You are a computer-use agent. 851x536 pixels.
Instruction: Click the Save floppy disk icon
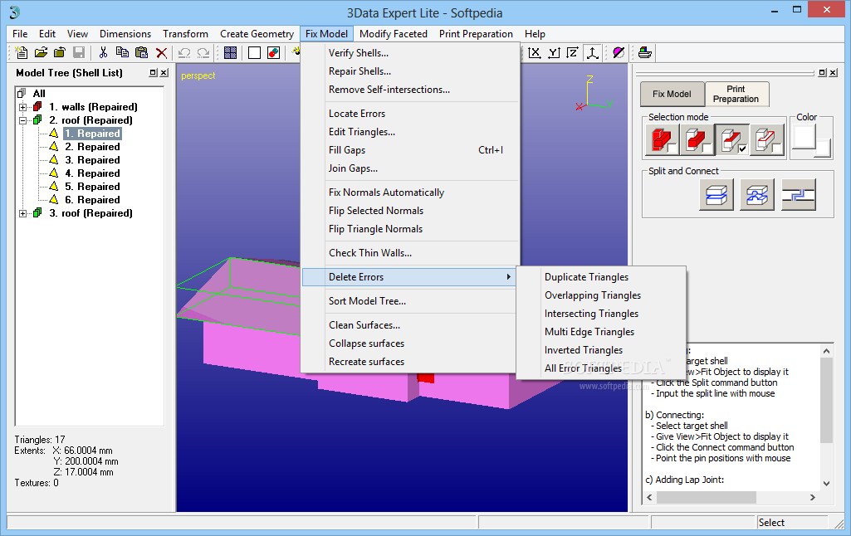point(79,52)
